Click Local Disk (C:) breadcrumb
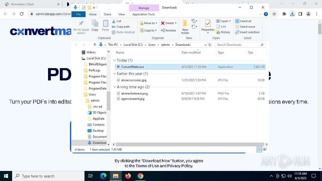322x181 pixels. tap(133, 45)
